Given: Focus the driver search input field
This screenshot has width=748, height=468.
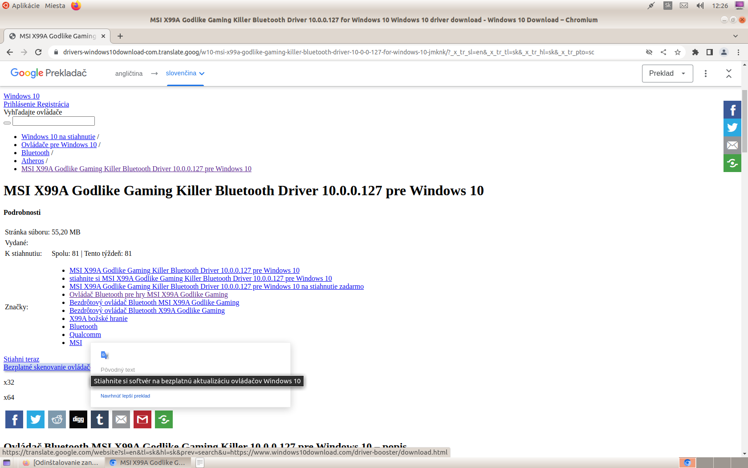Looking at the screenshot, I should pyautogui.click(x=53, y=121).
